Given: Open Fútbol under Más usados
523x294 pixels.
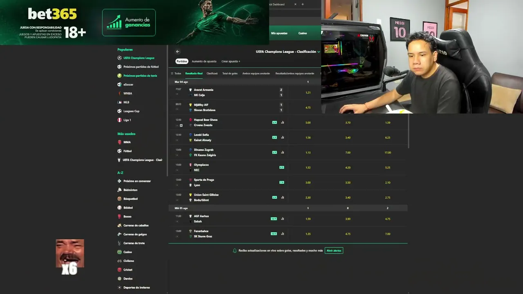Looking at the screenshot, I should [x=127, y=151].
